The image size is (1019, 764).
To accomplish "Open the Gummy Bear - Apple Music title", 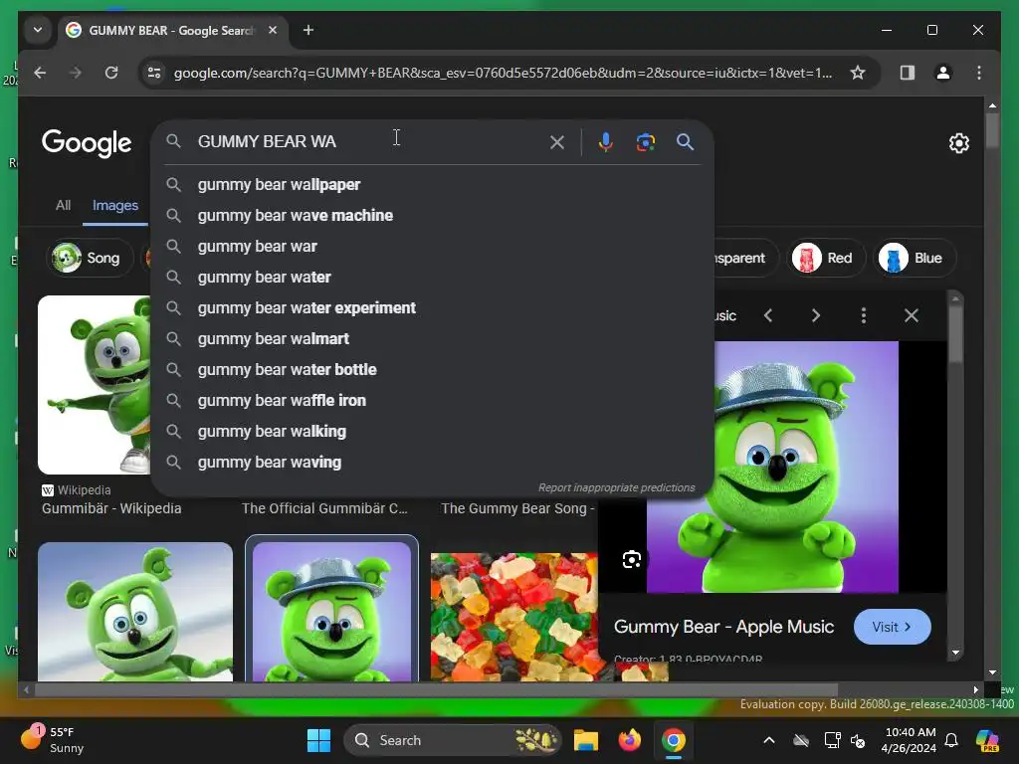I will tap(723, 627).
